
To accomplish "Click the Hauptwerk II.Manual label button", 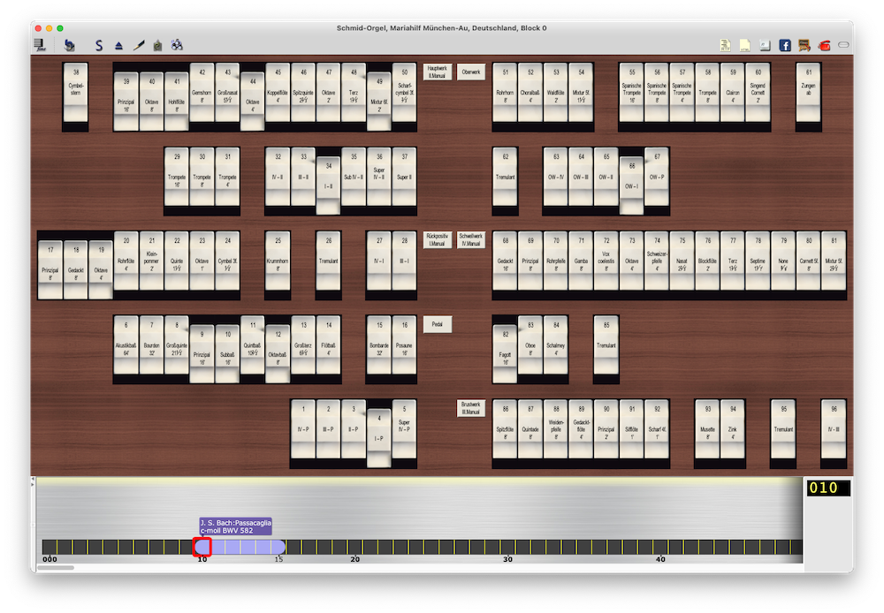I will tap(437, 71).
